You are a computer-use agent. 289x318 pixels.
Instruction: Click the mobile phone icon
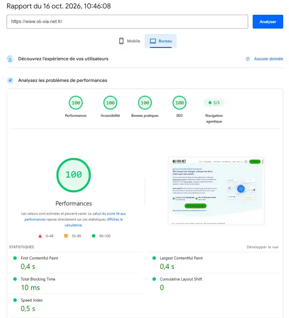coord(121,41)
